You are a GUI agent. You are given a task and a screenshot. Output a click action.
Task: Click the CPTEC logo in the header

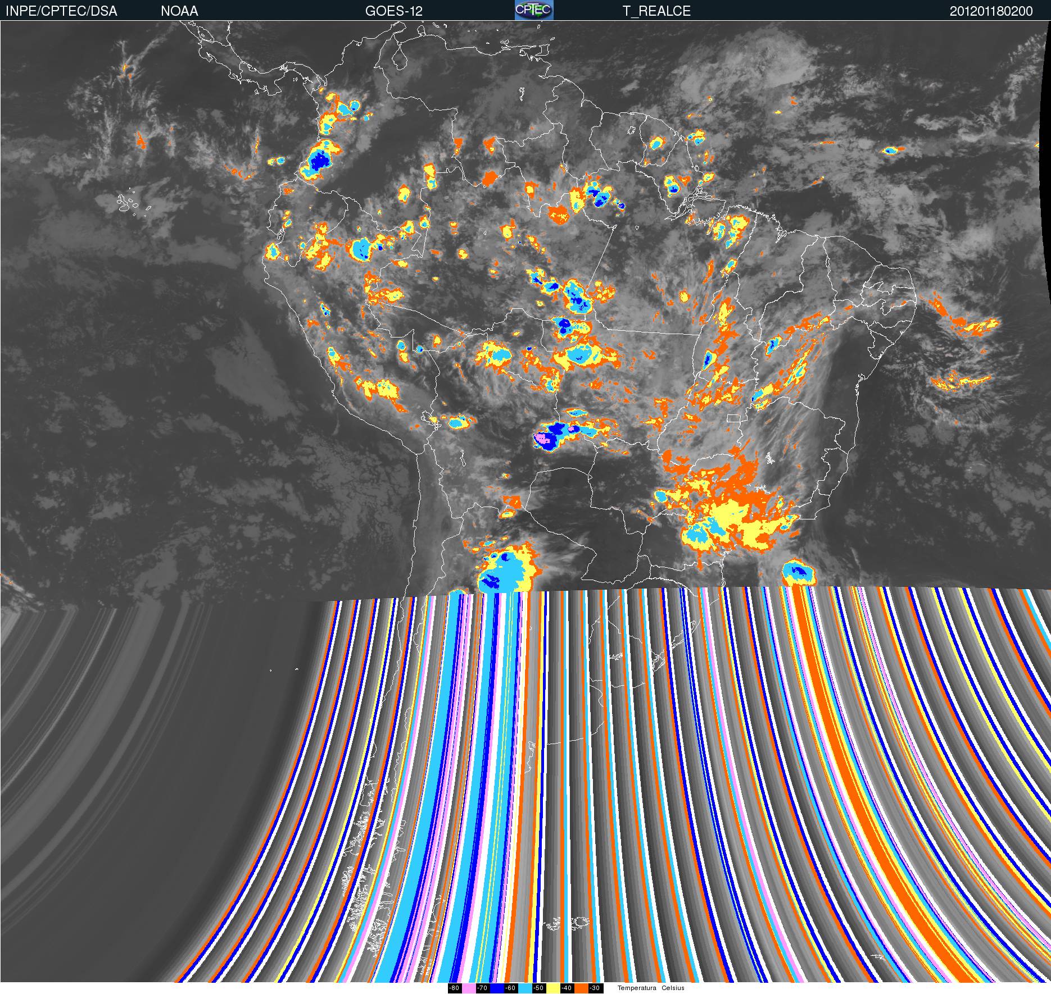(534, 10)
